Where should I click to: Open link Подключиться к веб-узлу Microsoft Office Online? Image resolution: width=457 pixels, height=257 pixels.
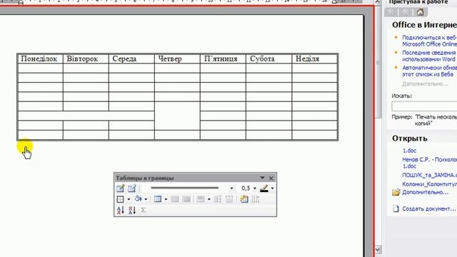click(x=430, y=41)
